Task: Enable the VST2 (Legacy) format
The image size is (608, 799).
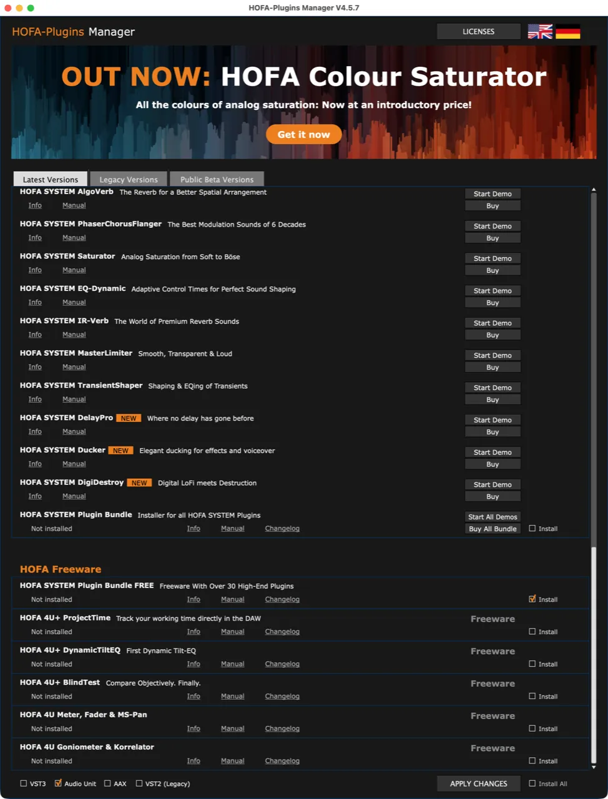Action: [139, 783]
